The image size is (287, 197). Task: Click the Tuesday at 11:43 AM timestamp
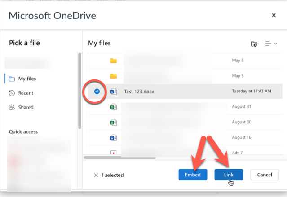252,91
